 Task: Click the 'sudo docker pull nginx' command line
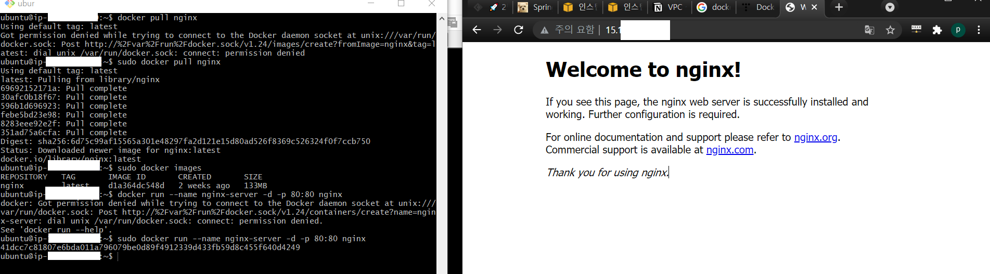coord(169,62)
